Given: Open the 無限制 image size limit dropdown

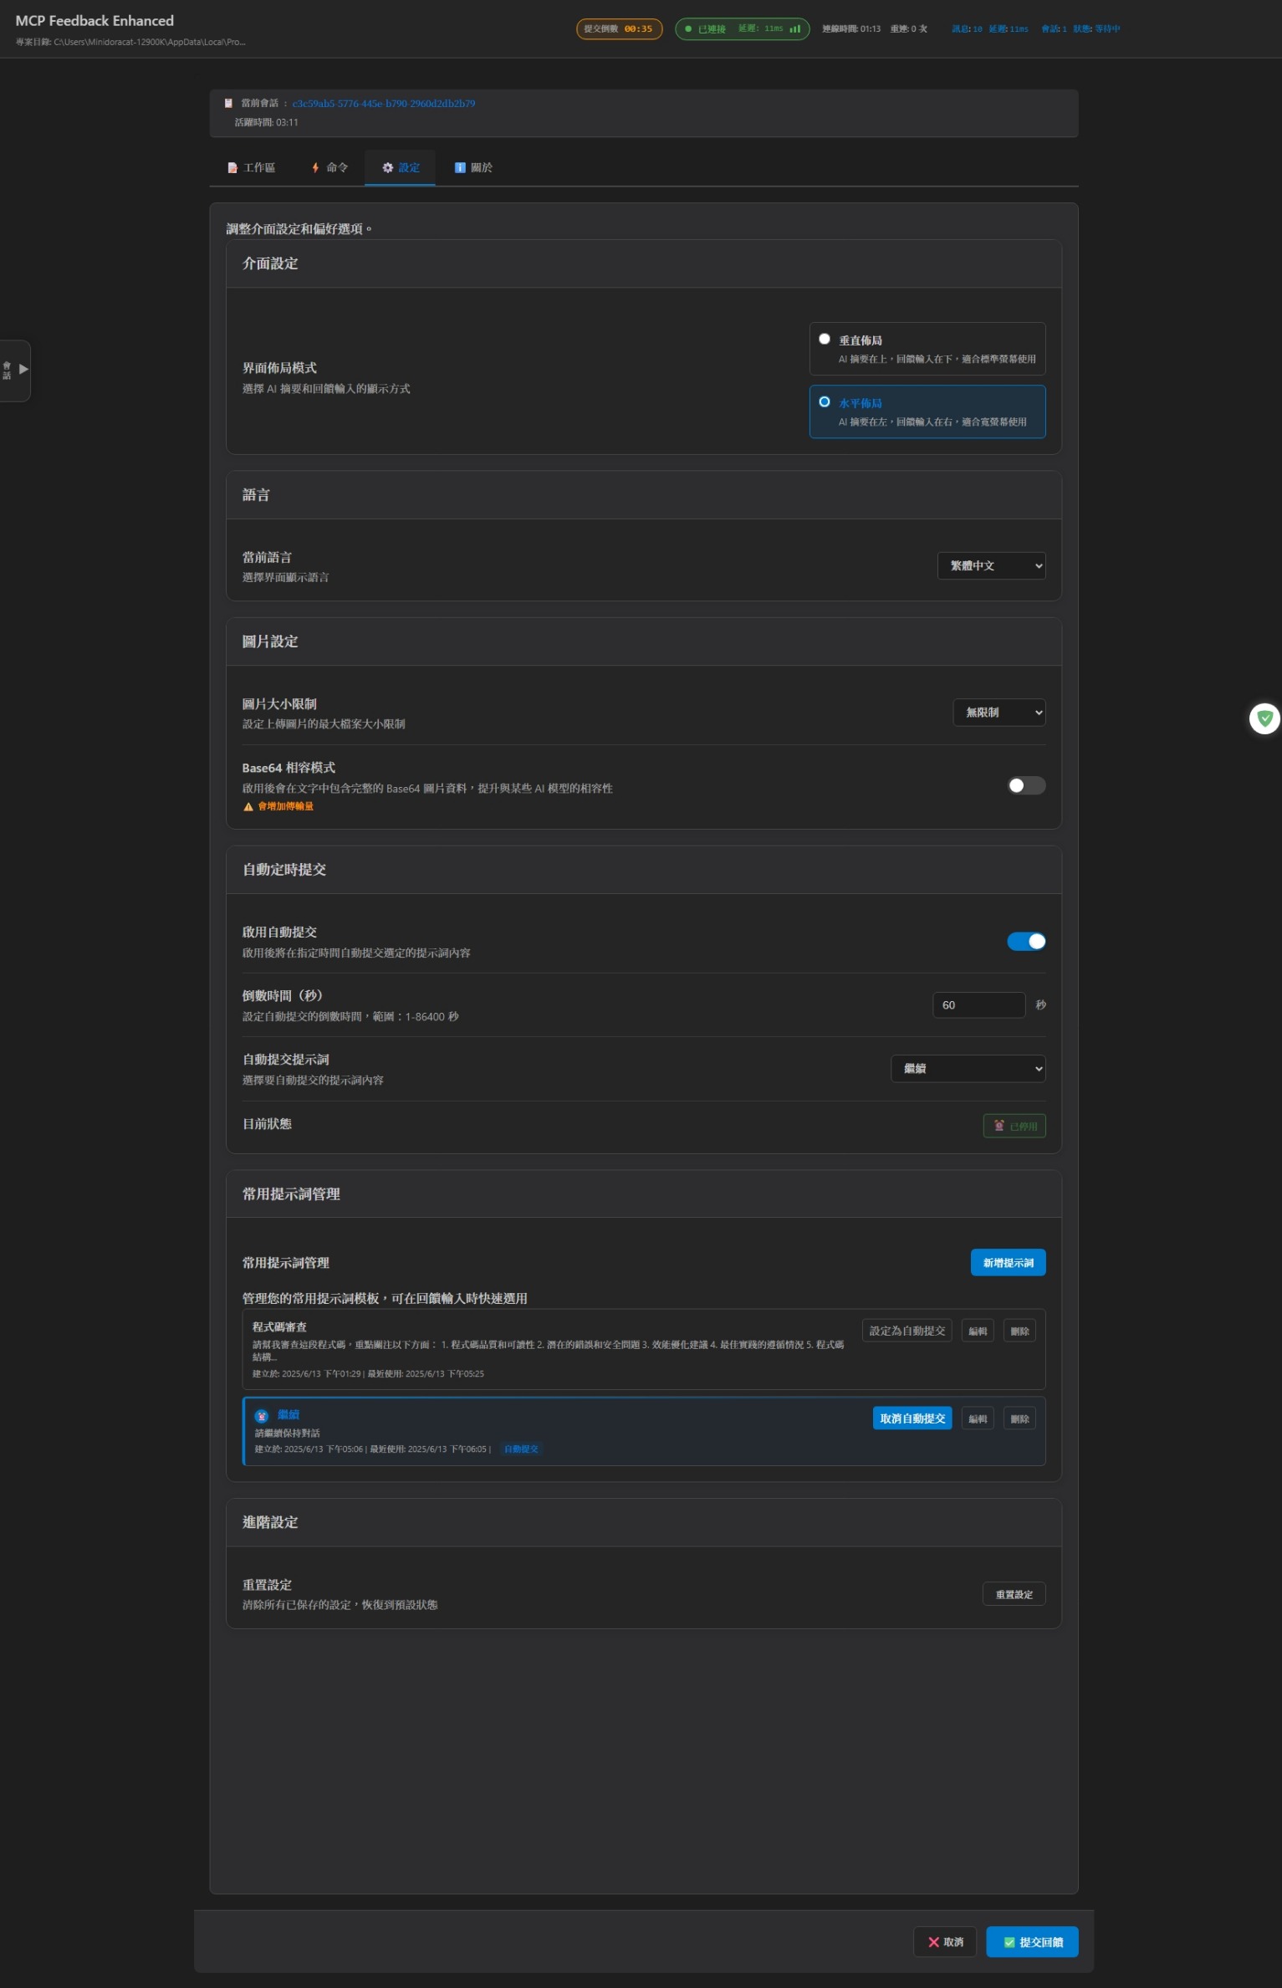Looking at the screenshot, I should (999, 713).
